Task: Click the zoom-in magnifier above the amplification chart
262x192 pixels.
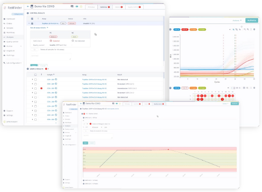Action: pyautogui.click(x=245, y=29)
